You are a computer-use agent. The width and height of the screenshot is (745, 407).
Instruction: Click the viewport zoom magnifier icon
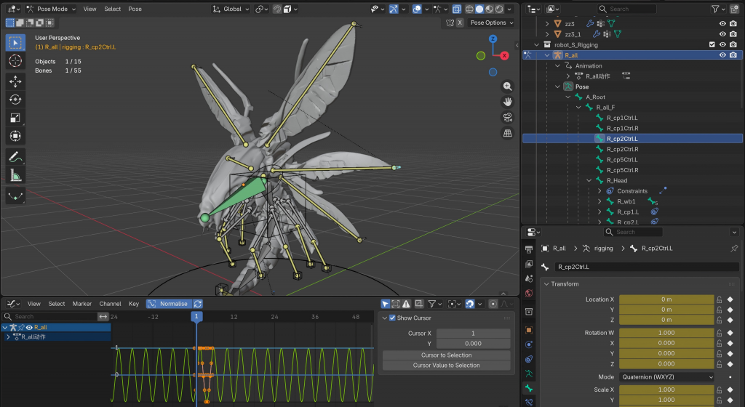pyautogui.click(x=507, y=86)
